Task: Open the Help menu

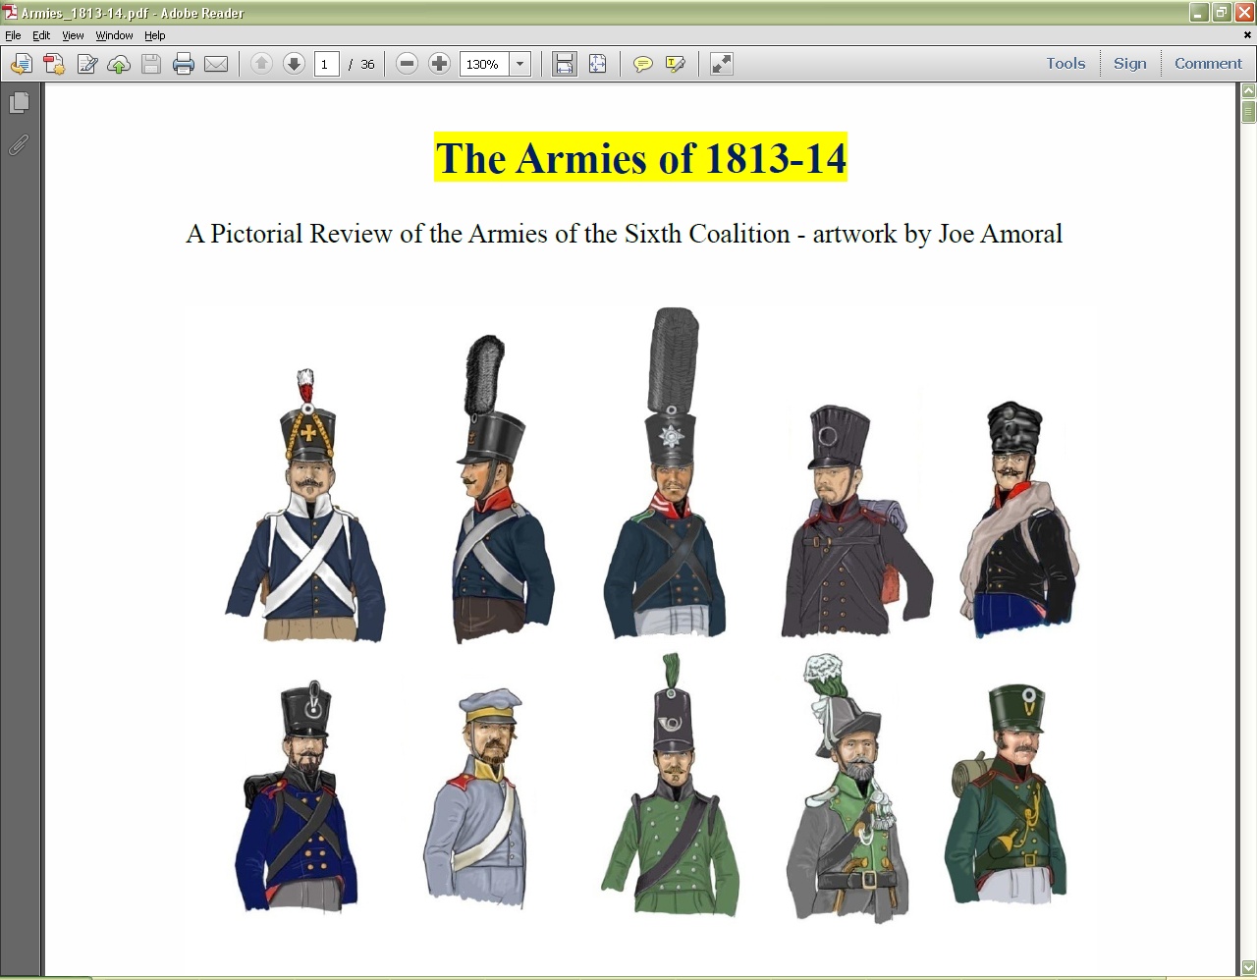Action: 155,35
